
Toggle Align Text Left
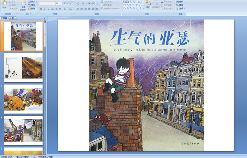click(x=78, y=9)
